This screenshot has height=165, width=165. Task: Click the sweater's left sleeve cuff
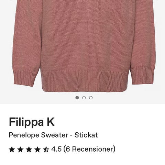[x=25, y=78]
